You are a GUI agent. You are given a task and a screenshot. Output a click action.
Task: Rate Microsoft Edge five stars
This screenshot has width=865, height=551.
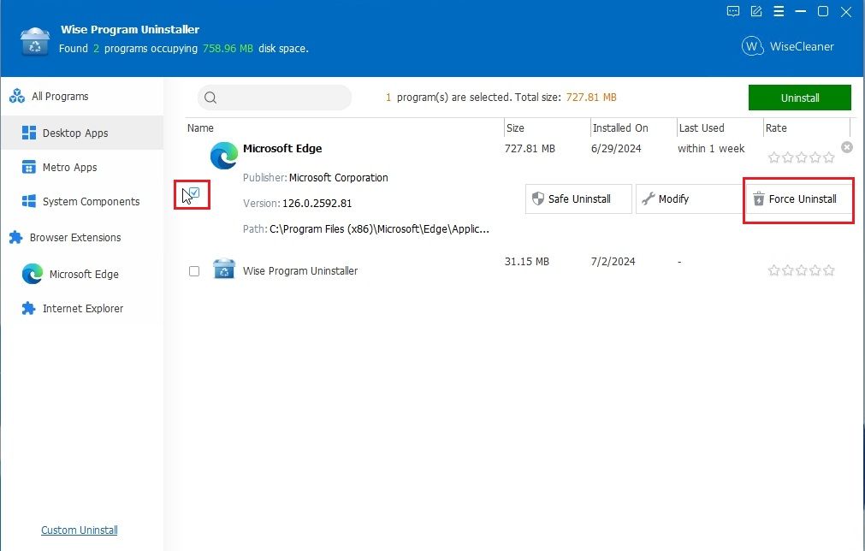pos(828,157)
